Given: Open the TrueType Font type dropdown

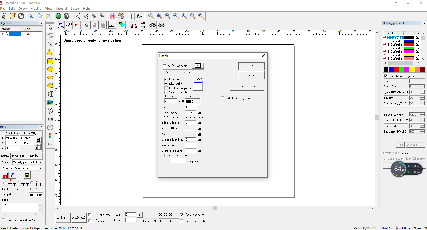Looking at the screenshot, I should point(41,162).
